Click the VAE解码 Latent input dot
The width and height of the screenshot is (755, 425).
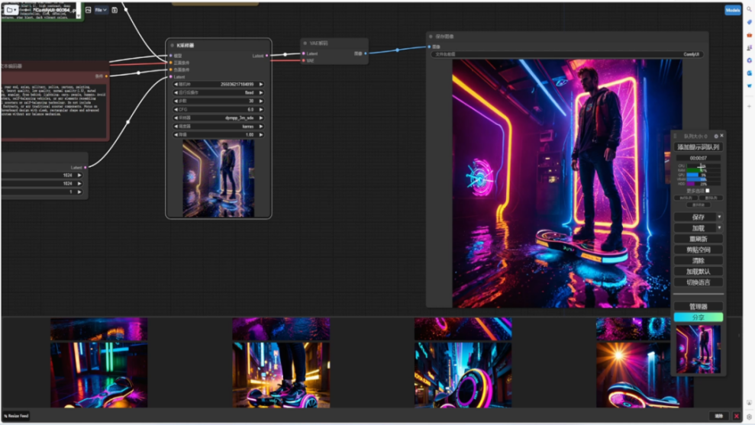303,53
